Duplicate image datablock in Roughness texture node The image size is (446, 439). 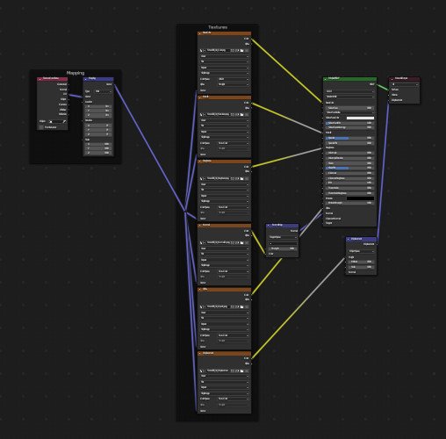[237, 178]
